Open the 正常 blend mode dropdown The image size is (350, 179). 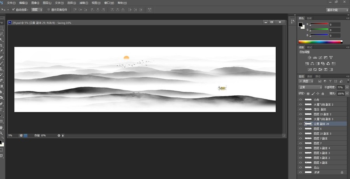pyautogui.click(x=310, y=88)
